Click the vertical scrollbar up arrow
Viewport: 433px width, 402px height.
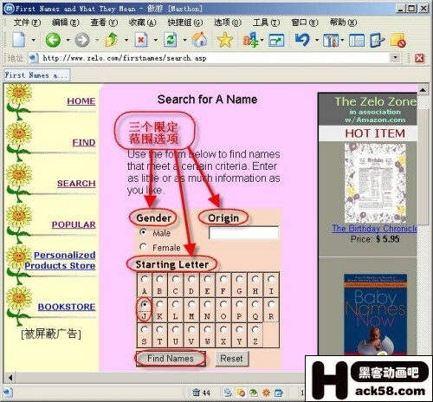(x=423, y=90)
